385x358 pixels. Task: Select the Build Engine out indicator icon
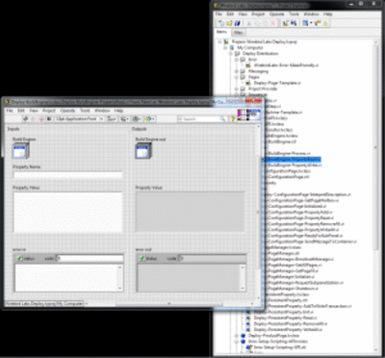coord(143,151)
